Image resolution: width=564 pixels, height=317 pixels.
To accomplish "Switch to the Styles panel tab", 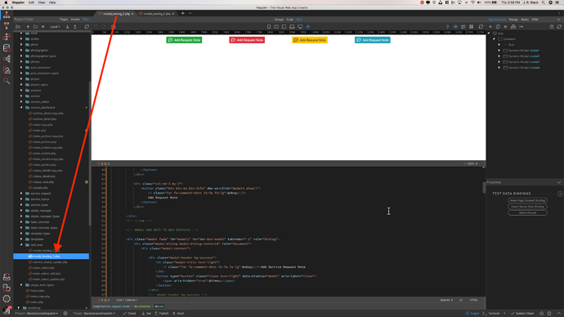I will (x=525, y=20).
